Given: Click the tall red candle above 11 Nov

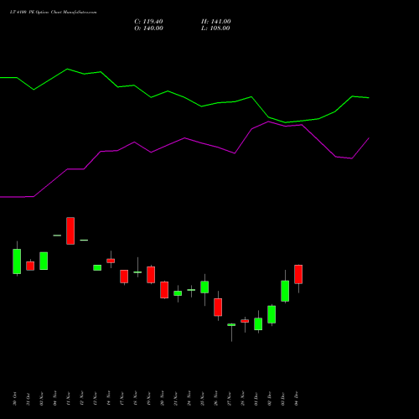Looking at the screenshot, I should 70,230.
